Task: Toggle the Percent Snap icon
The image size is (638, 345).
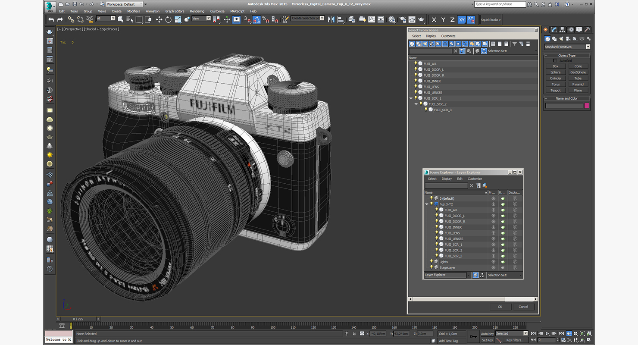Action: (266, 19)
